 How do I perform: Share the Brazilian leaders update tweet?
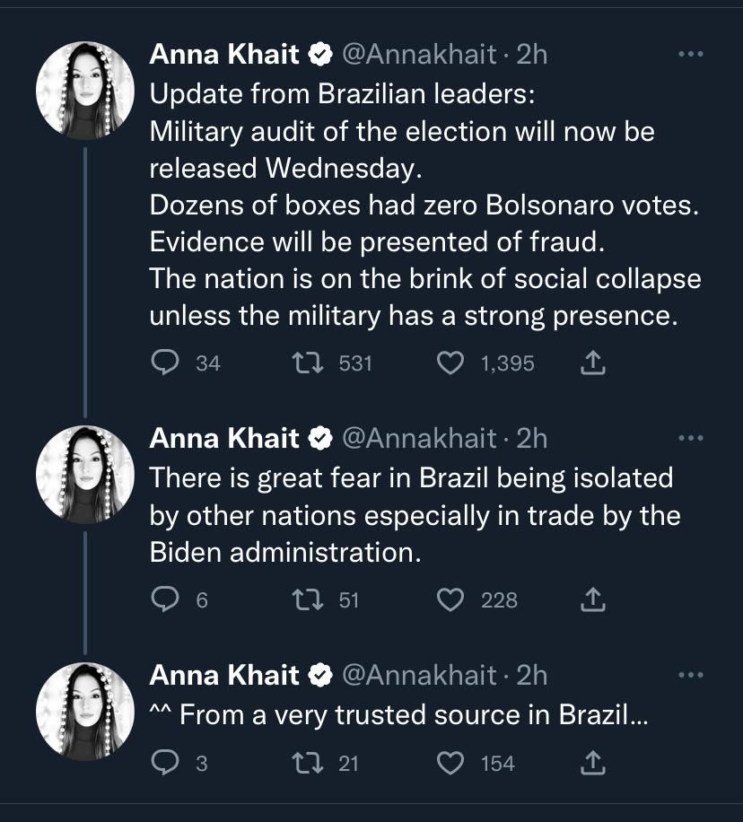click(x=592, y=363)
